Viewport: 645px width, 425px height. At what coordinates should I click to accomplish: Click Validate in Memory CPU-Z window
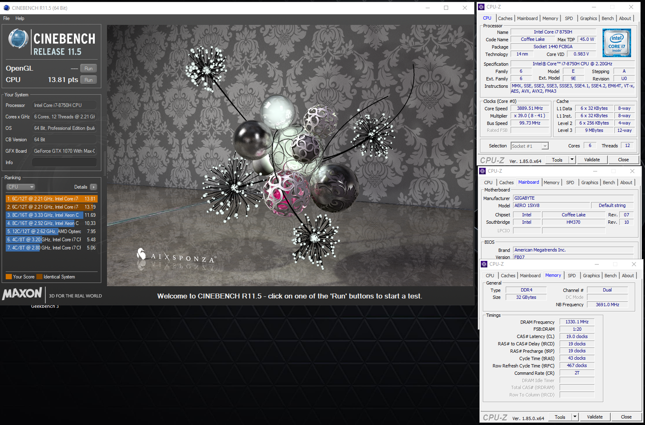tap(595, 417)
